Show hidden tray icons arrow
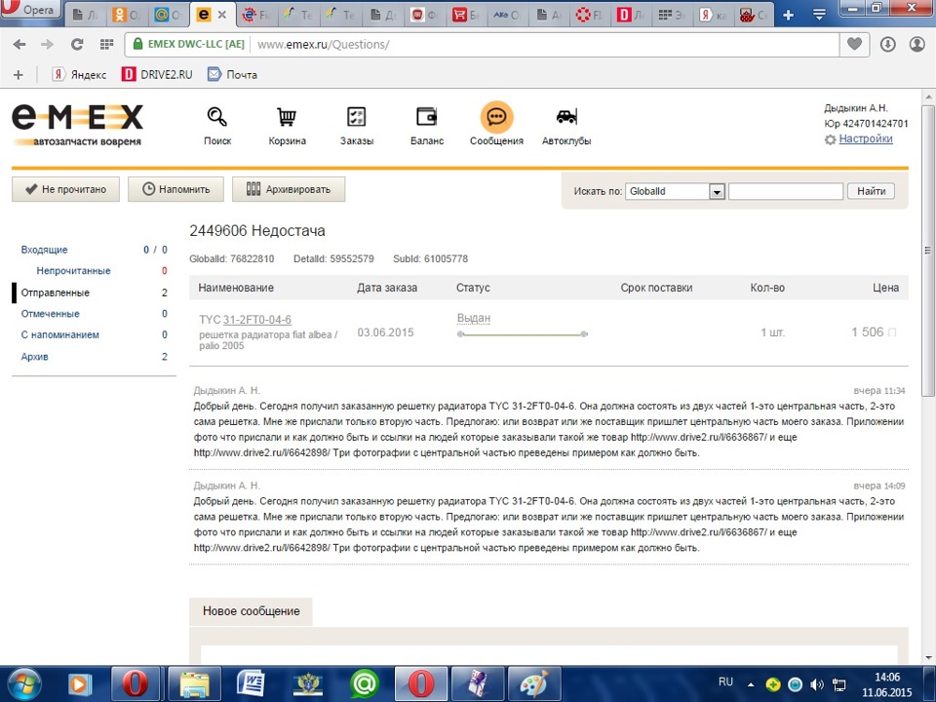Screen dimensions: 936x702 point(751,684)
